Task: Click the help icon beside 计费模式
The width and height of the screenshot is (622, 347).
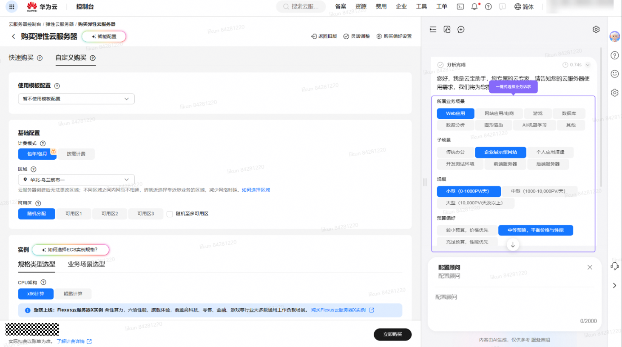Action: (x=43, y=143)
